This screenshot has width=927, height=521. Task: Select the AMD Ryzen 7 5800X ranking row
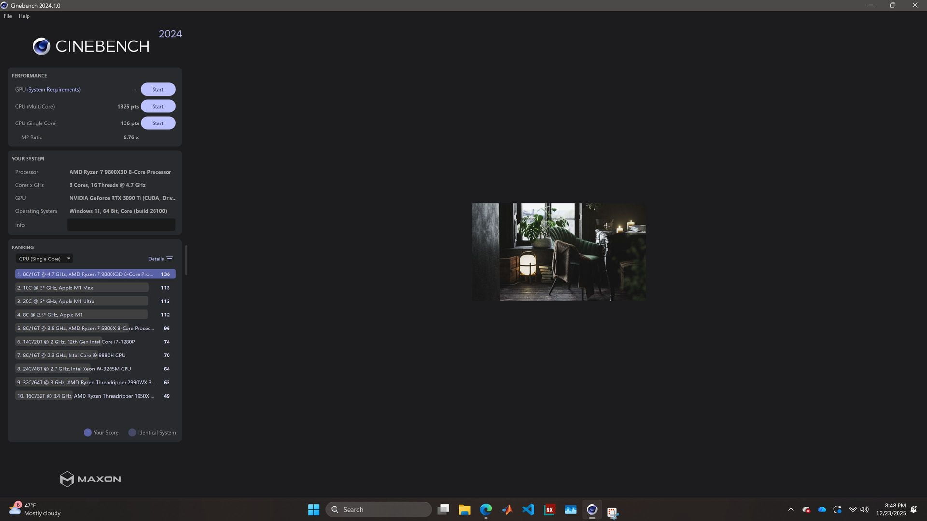click(x=95, y=328)
